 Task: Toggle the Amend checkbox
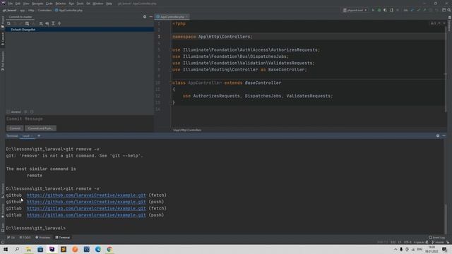[x=8, y=111]
